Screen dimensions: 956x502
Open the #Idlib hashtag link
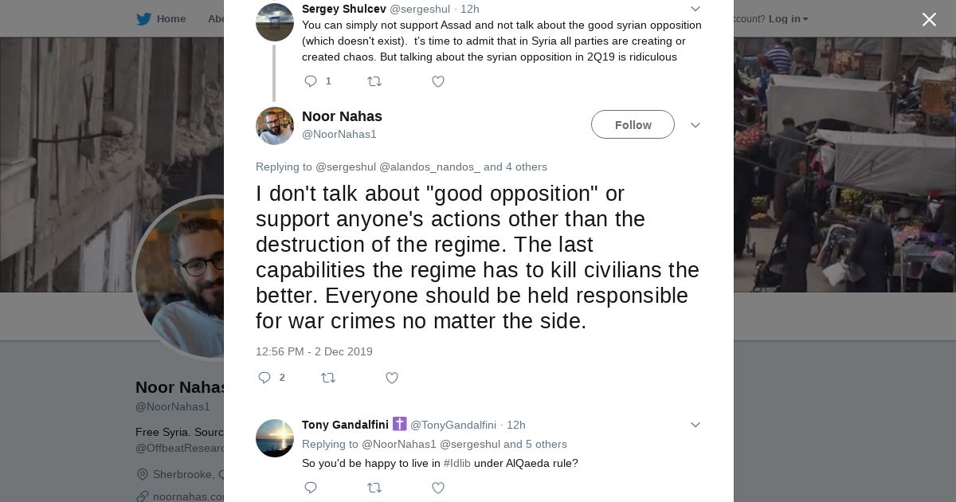[x=456, y=463]
